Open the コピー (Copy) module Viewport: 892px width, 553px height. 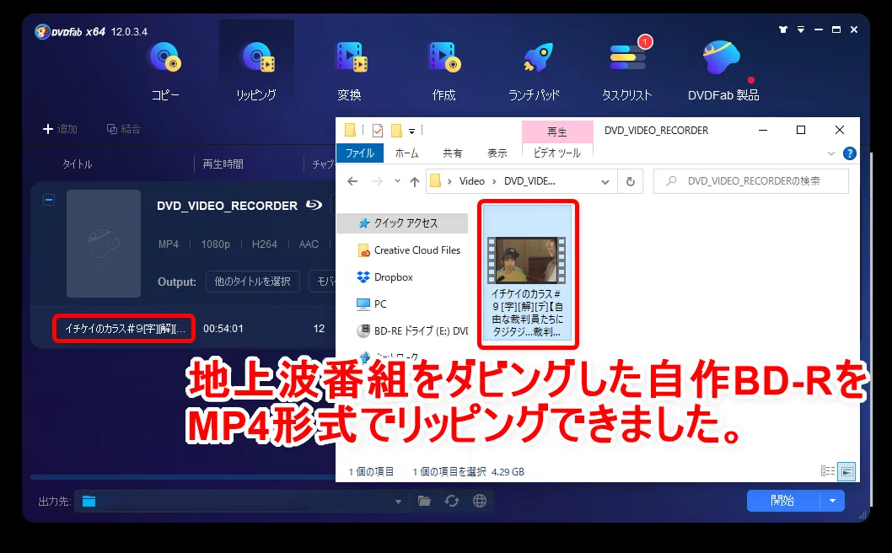coord(165,71)
